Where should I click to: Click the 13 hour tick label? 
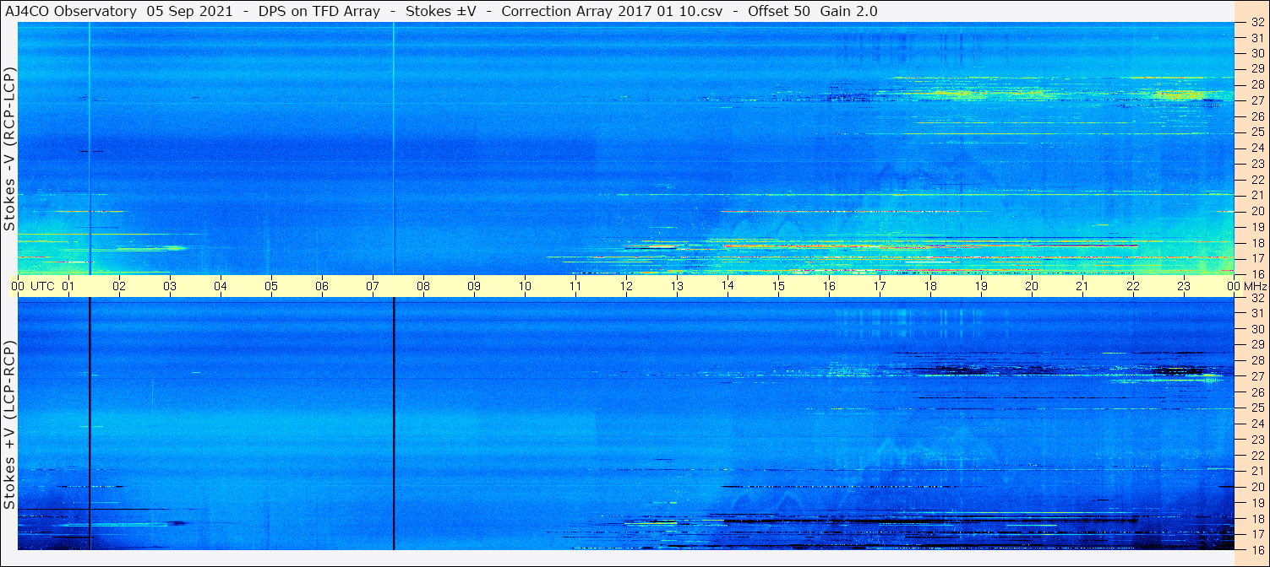[677, 286]
